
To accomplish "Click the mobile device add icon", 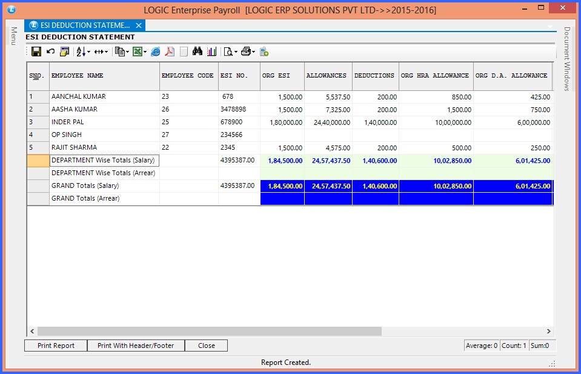I will tap(264, 52).
